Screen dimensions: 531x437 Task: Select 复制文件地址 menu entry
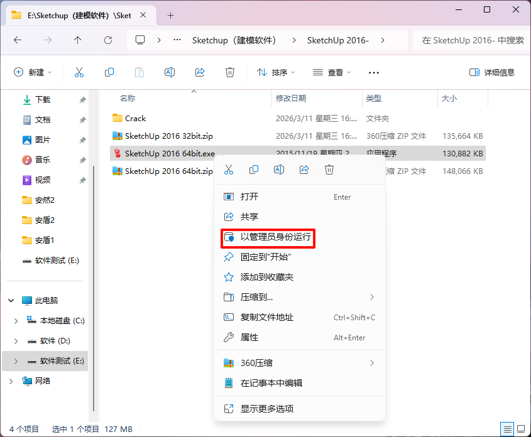coord(299,317)
